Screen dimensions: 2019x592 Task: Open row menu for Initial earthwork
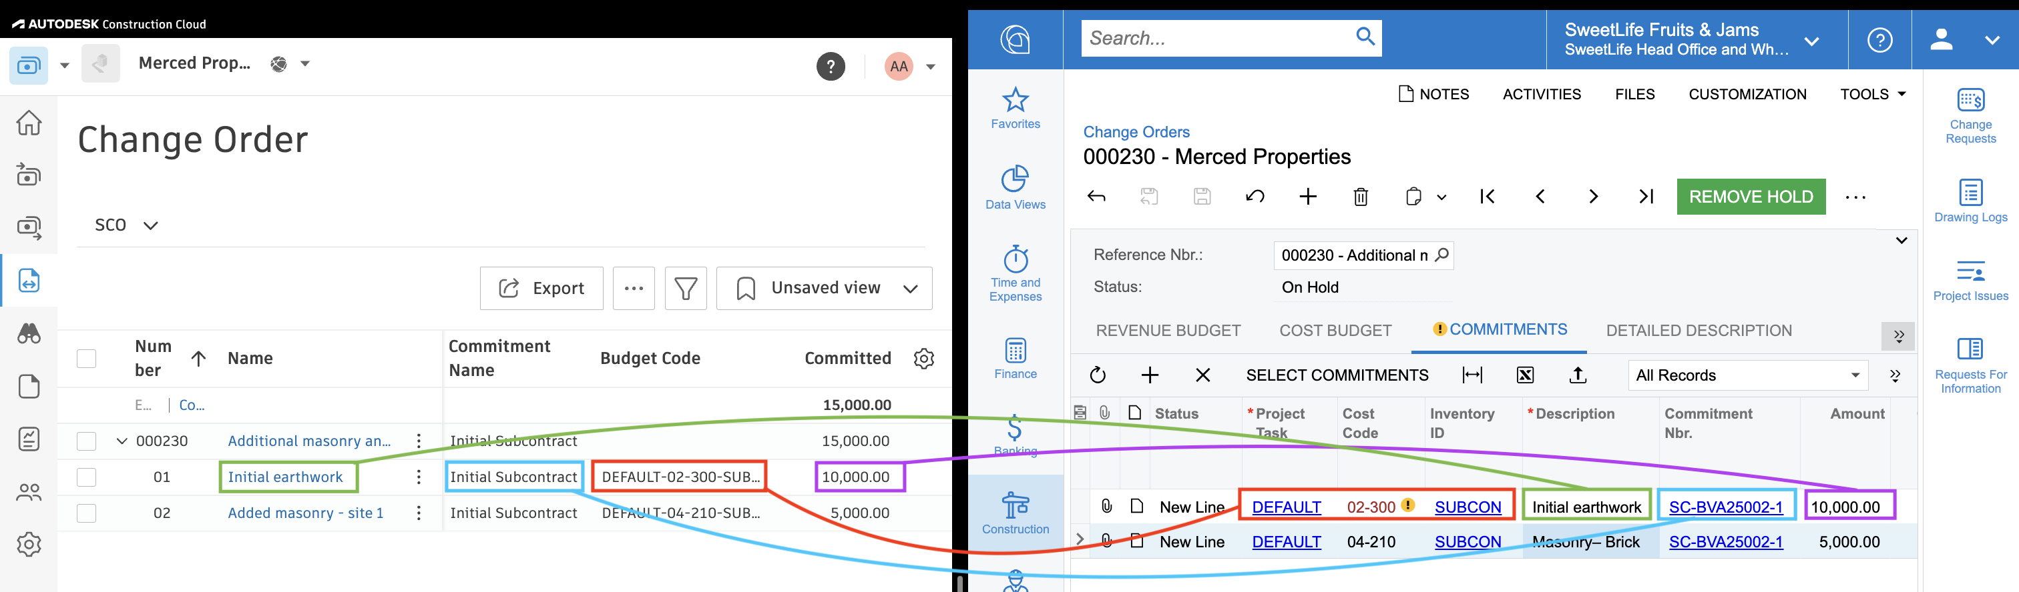tap(419, 477)
